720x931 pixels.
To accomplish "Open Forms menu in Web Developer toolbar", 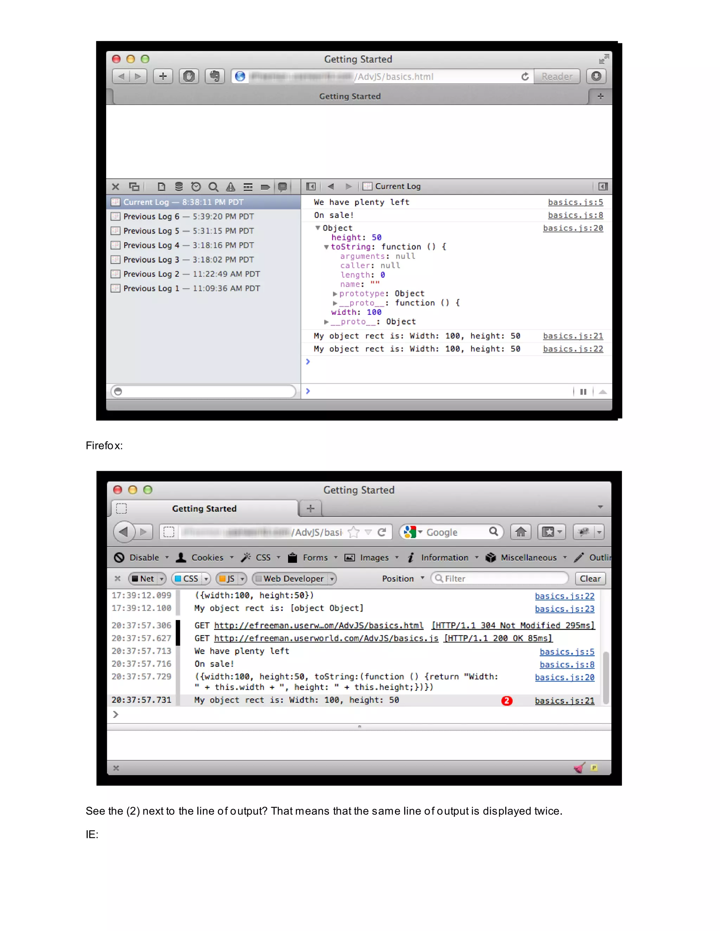I will [313, 558].
